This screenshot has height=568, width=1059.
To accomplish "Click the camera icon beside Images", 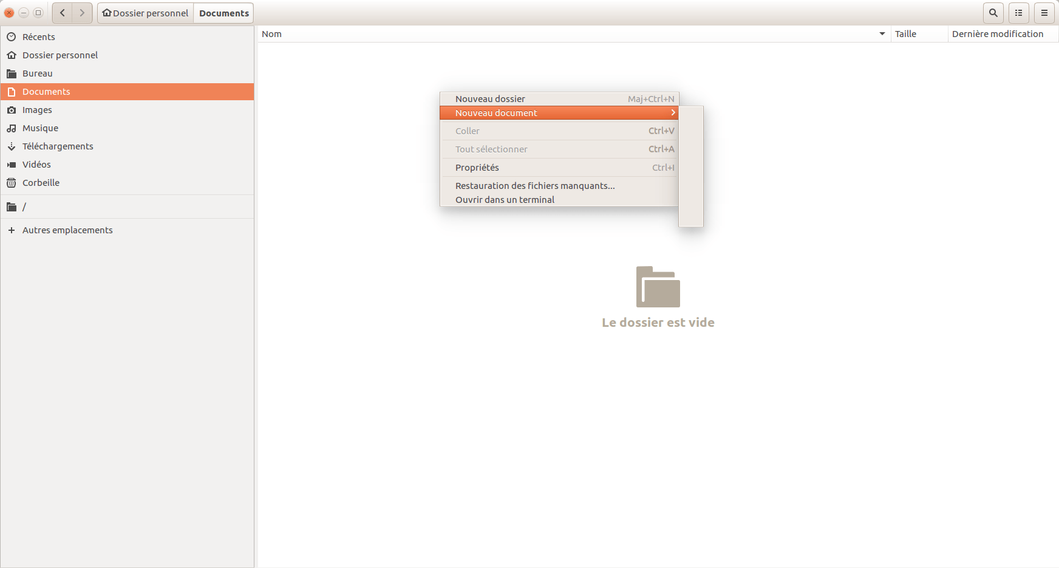I will pos(12,110).
